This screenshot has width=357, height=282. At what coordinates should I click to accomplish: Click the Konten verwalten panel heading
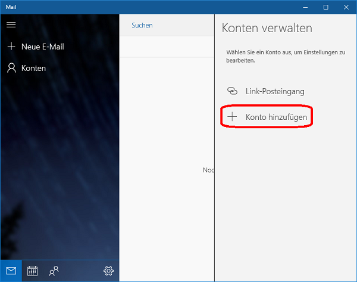click(267, 28)
